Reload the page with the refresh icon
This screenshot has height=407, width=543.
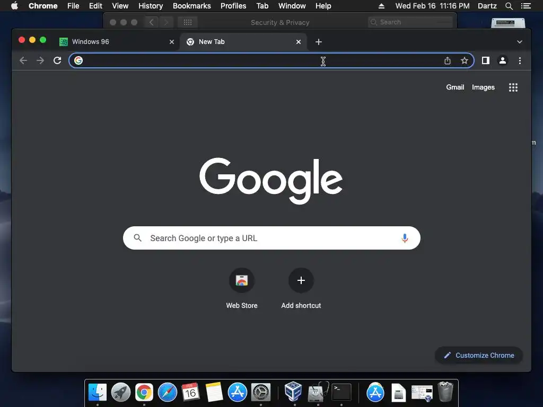point(57,60)
